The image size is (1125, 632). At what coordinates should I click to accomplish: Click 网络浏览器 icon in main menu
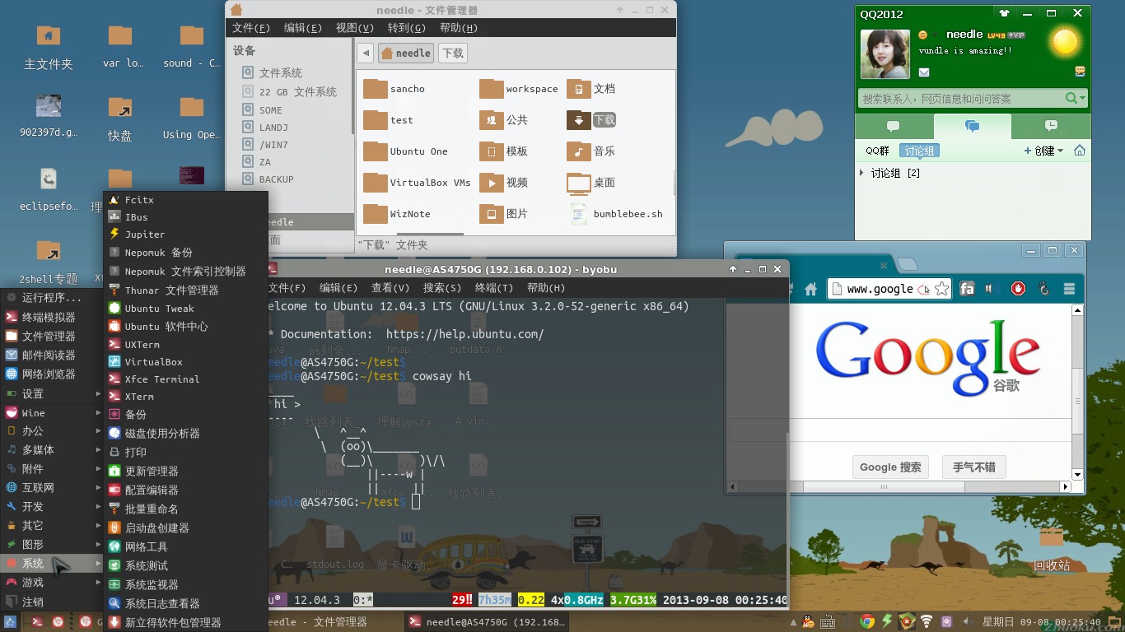click(x=12, y=374)
